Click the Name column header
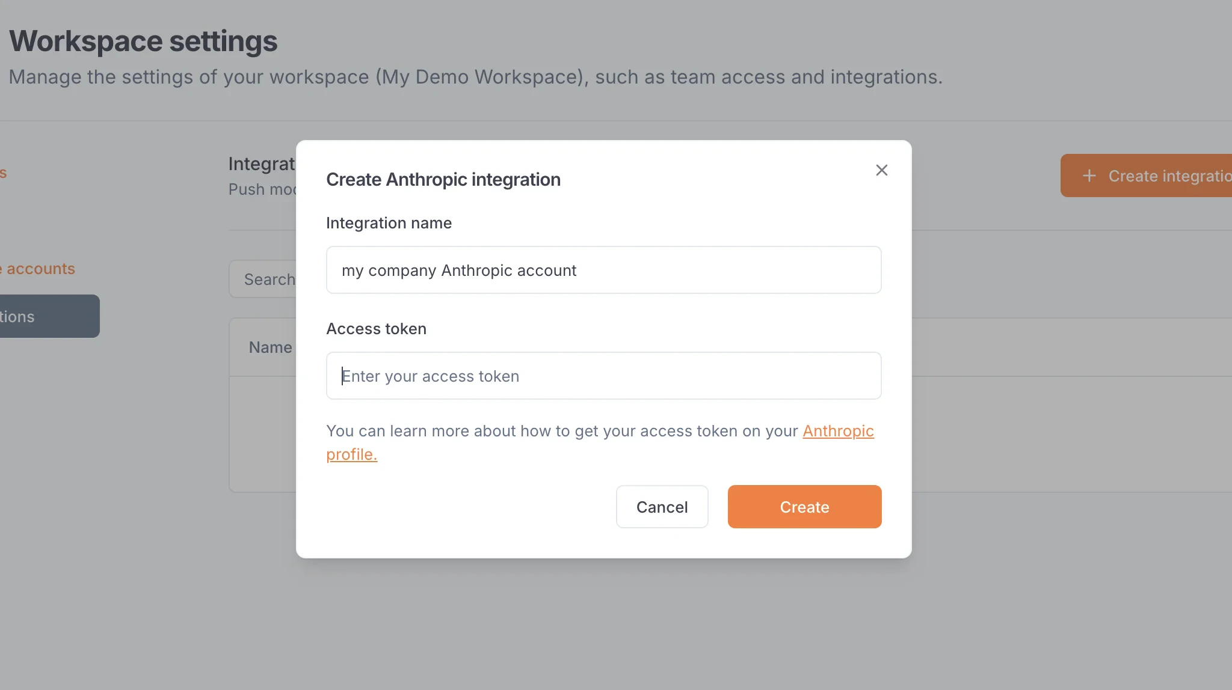The height and width of the screenshot is (690, 1232). tap(270, 347)
